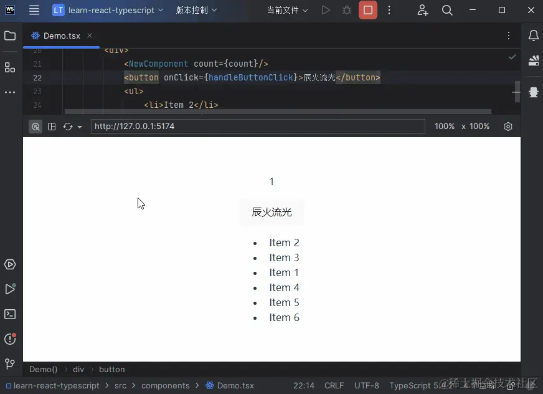Toggle the preview split layout view
Screen dimensions: 543x394
pyautogui.click(x=52, y=126)
